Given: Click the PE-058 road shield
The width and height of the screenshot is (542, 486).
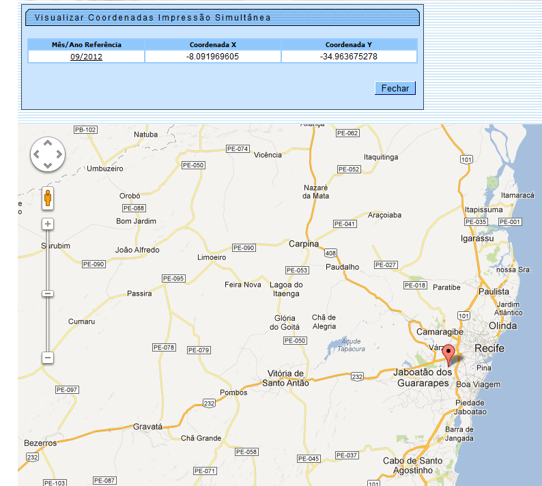Looking at the screenshot, I should (x=246, y=452).
